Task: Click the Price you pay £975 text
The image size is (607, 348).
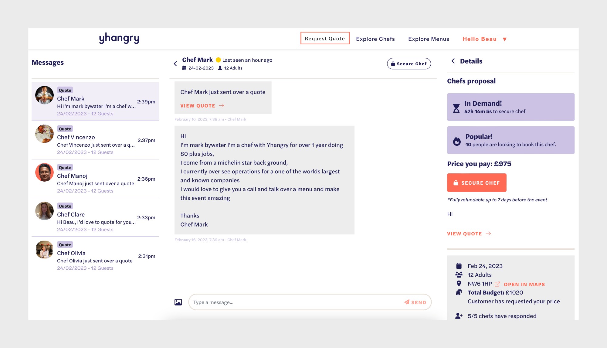Action: [x=479, y=164]
